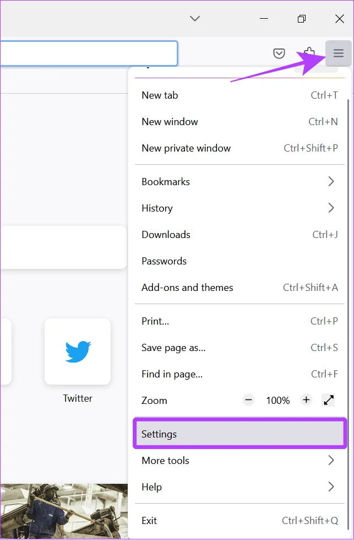Click Exit to quit Firefox
Screen dimensions: 354x540
[240, 520]
